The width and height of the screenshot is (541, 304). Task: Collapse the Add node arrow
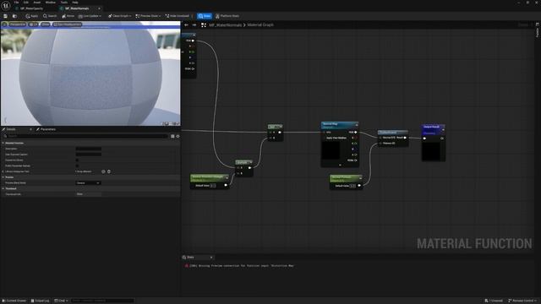tap(280, 127)
